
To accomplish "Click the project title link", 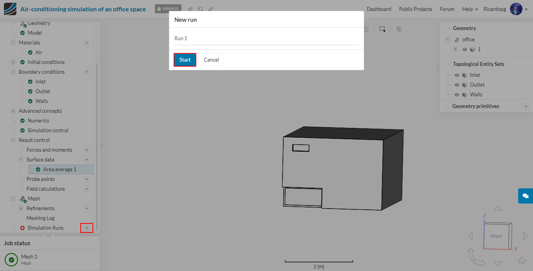I will (83, 9).
